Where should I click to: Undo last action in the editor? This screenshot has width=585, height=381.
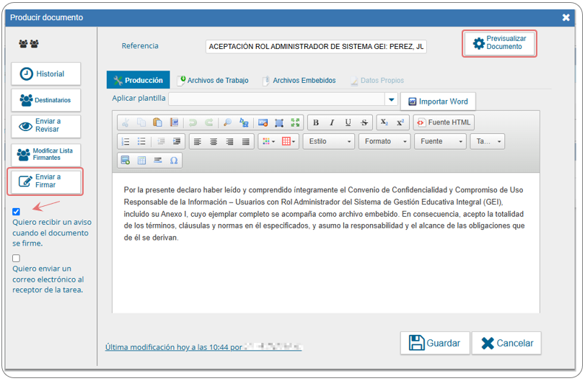click(193, 122)
